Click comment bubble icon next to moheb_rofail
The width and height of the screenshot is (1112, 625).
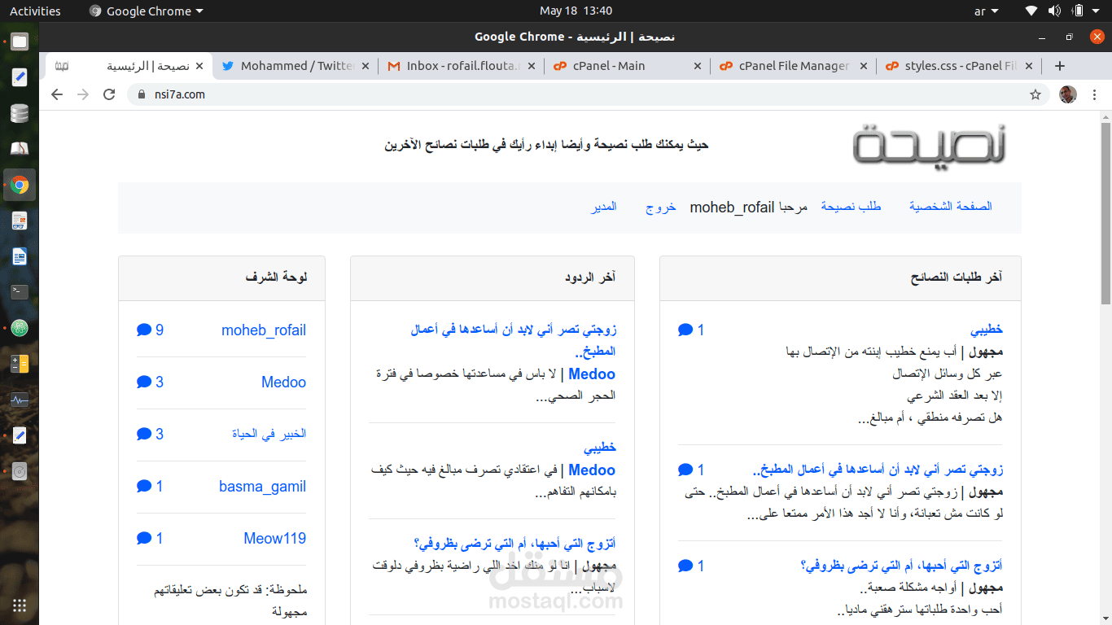pos(144,330)
